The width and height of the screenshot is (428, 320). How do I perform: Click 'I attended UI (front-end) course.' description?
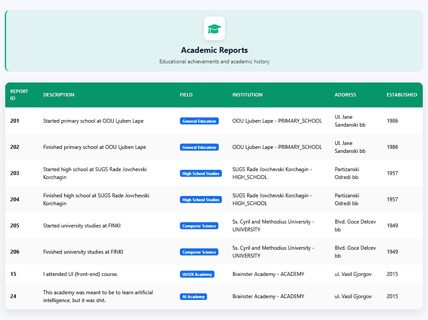80,274
